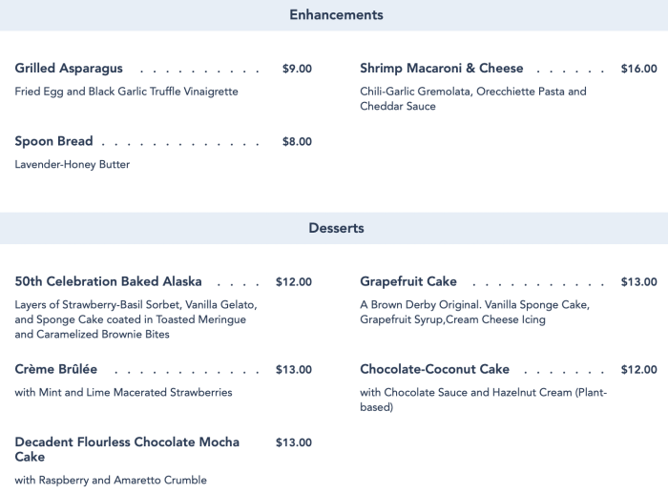Select the 50th Celebration Baked Alaska title
668x493 pixels.
coord(109,281)
